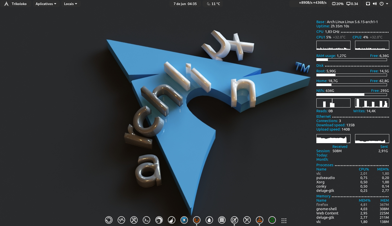Click the system monitor pulse icon
This screenshot has width=392, height=226.
[x=121, y=220]
